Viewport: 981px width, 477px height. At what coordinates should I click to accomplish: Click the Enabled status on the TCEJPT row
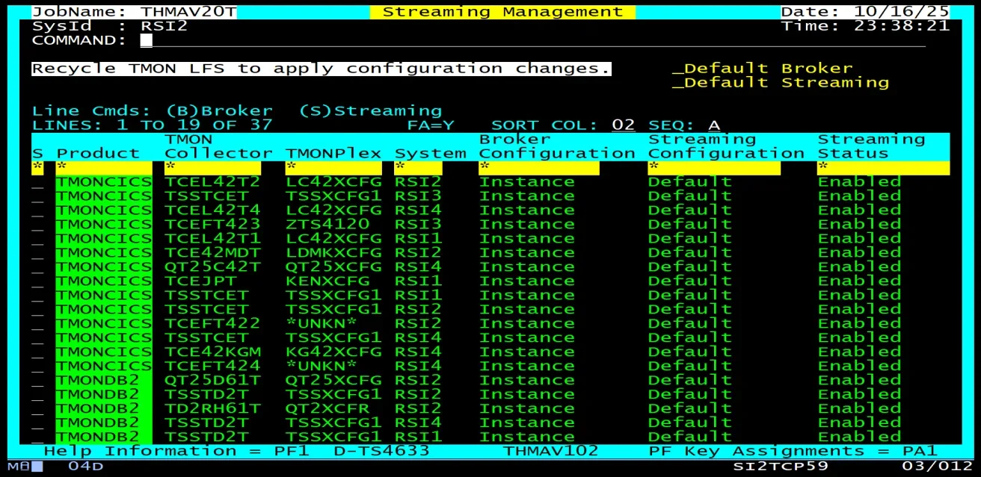859,280
